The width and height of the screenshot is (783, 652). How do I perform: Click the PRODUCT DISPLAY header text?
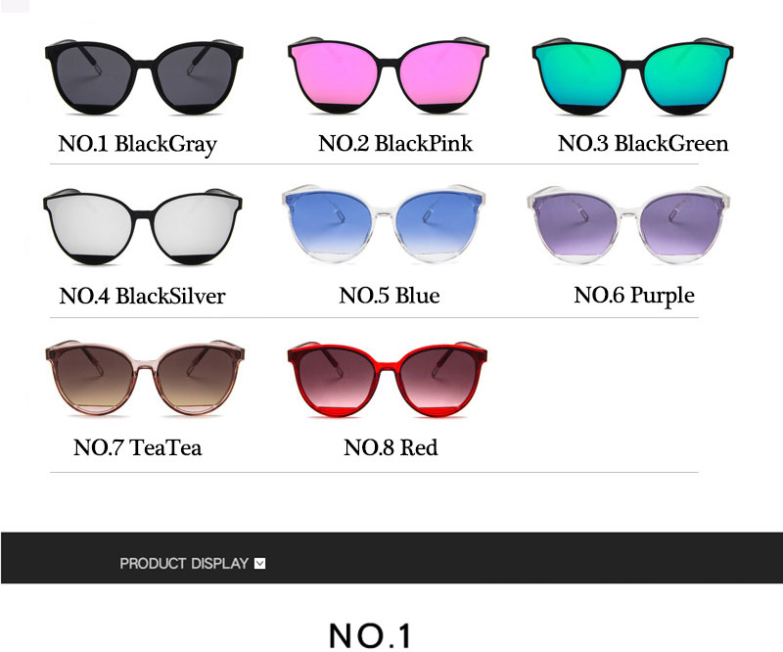[184, 564]
